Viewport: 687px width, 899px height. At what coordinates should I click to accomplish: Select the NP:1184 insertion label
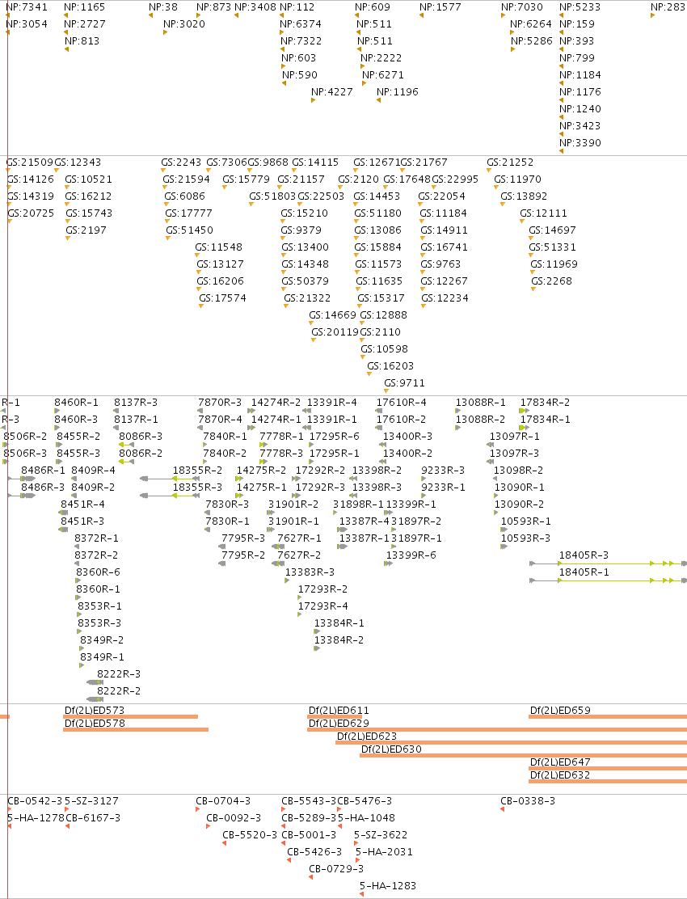pyautogui.click(x=580, y=75)
